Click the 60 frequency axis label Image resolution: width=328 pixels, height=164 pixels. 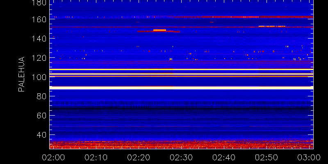click(x=42, y=116)
